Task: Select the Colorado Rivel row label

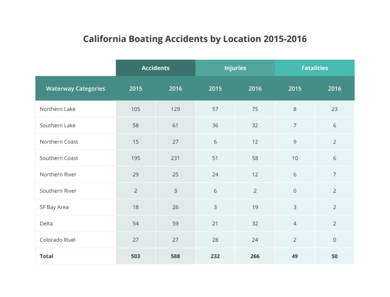Action: (x=58, y=240)
